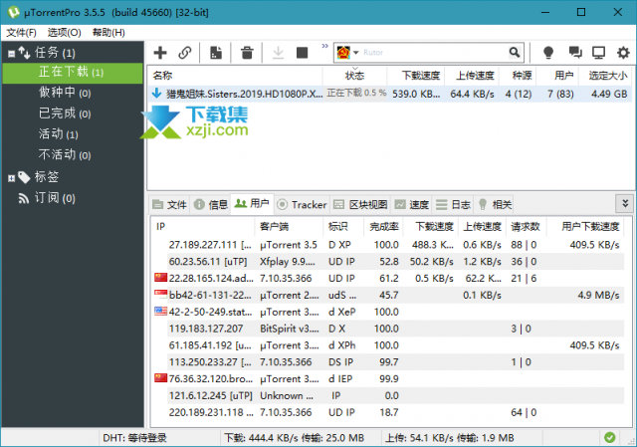Collapse the 任务 tree node
This screenshot has width=637, height=447.
point(11,53)
